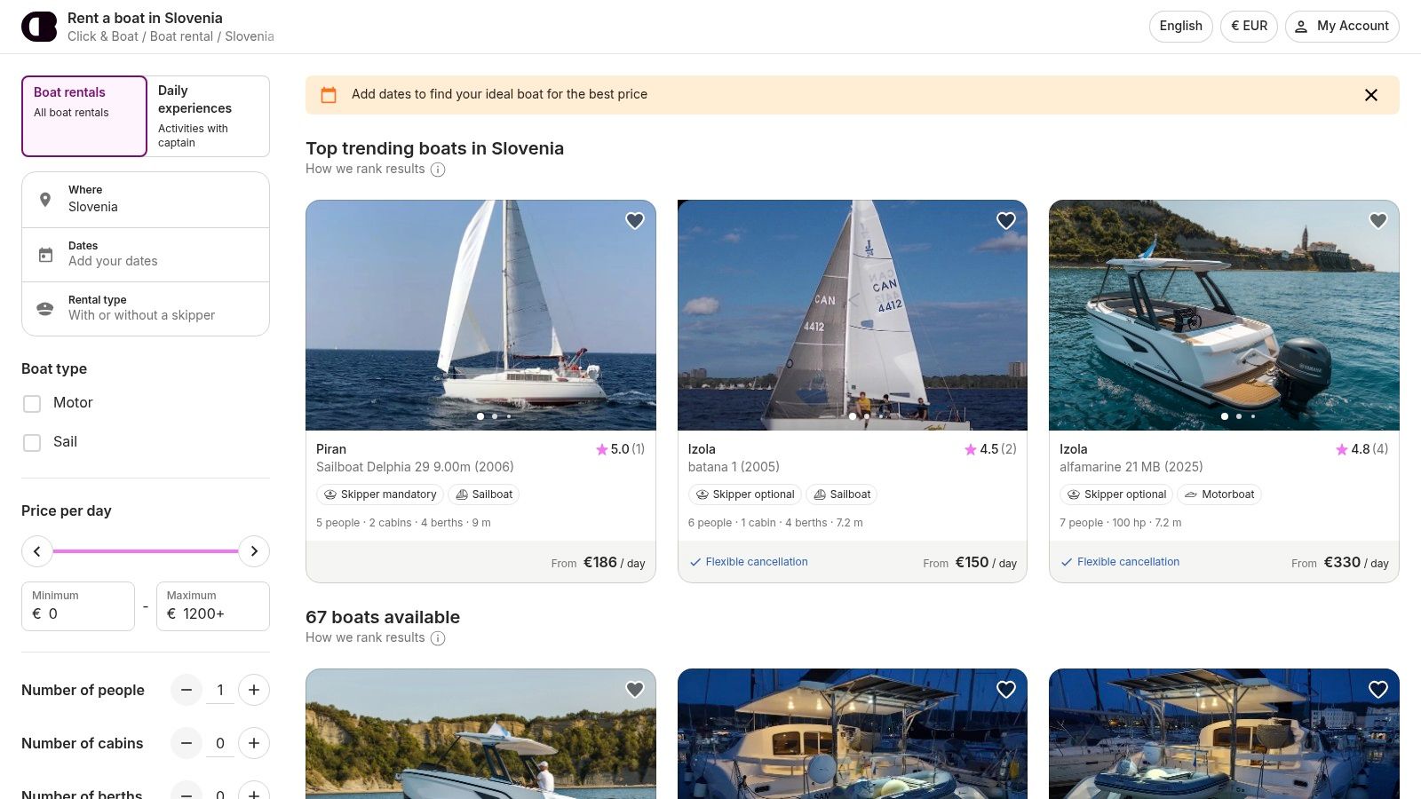1421x799 pixels.
Task: Click the info icon next to How we rank results
Action: point(438,170)
